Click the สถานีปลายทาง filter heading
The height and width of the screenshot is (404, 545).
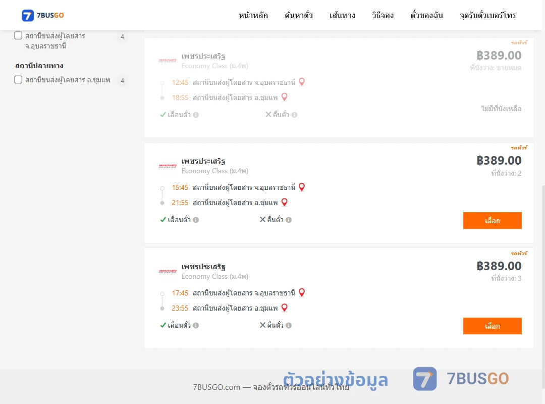click(x=39, y=66)
